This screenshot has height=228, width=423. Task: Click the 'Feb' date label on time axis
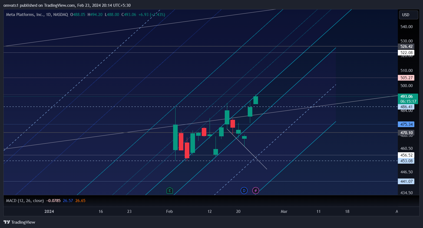(170, 212)
